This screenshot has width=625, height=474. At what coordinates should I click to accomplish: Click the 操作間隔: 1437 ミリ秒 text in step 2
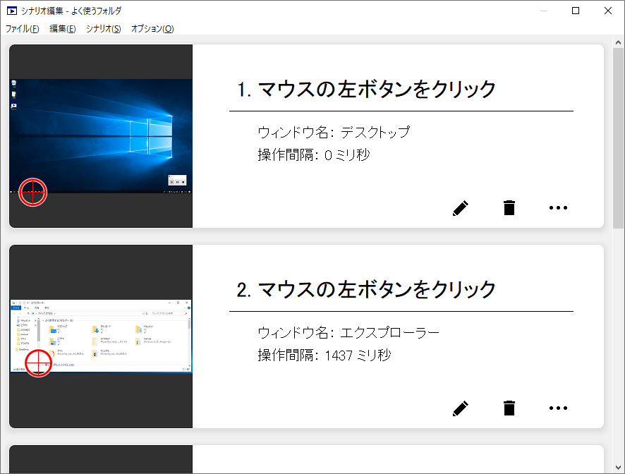point(324,355)
